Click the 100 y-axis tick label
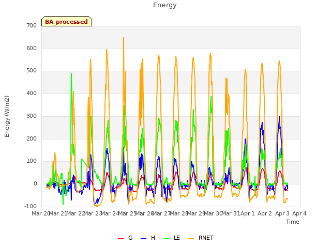331x248 pixels. click(x=32, y=161)
